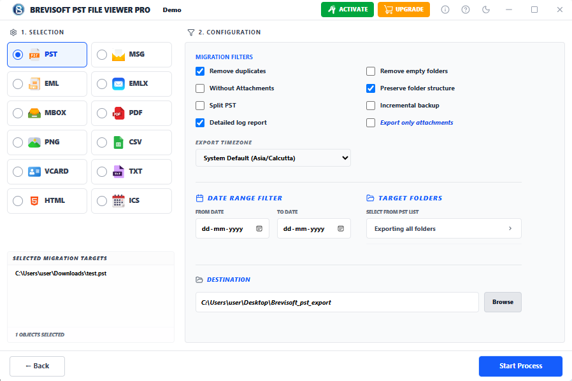Uncheck Preserve folder structure
572x381 pixels.
click(371, 88)
